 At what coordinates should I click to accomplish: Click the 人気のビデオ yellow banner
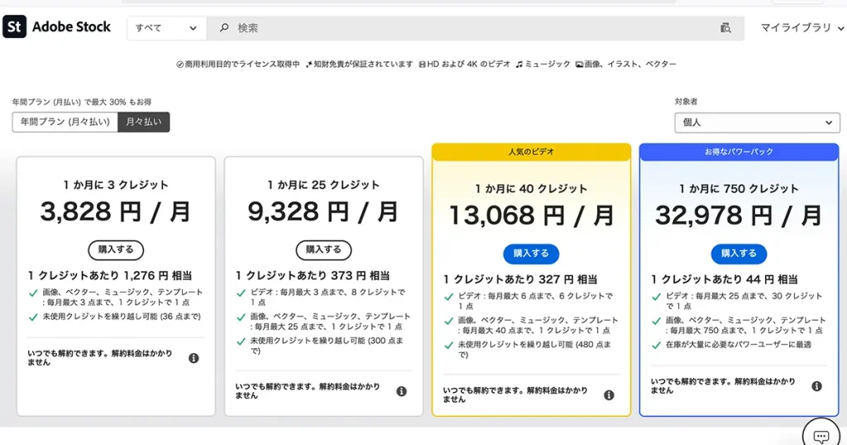(x=531, y=152)
